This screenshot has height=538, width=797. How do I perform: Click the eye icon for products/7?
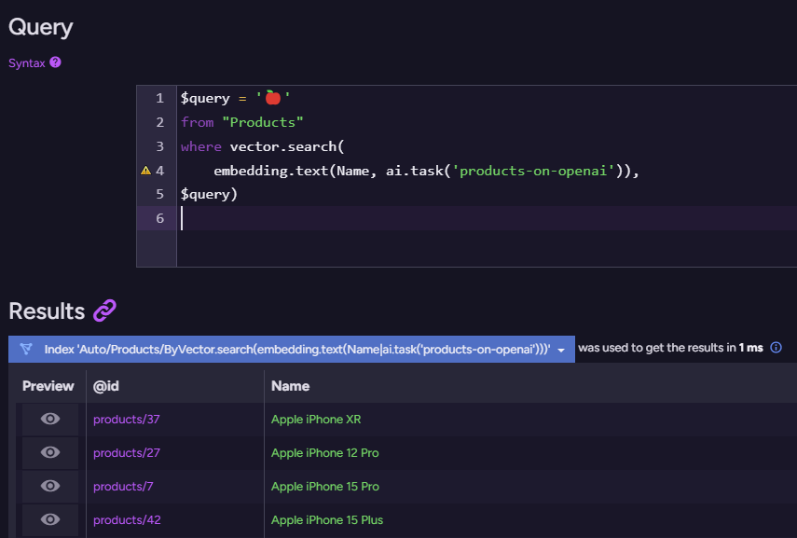(50, 487)
